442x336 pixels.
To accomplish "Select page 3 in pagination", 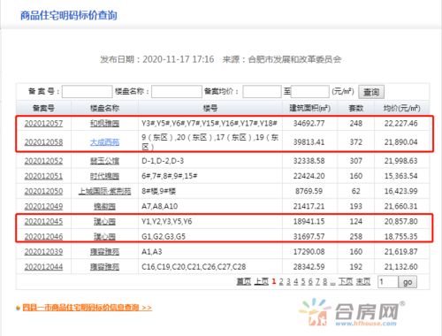I will [288, 281].
